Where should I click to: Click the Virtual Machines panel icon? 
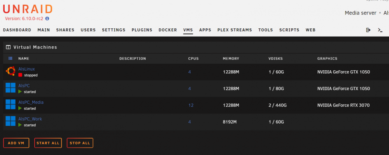click(x=8, y=47)
